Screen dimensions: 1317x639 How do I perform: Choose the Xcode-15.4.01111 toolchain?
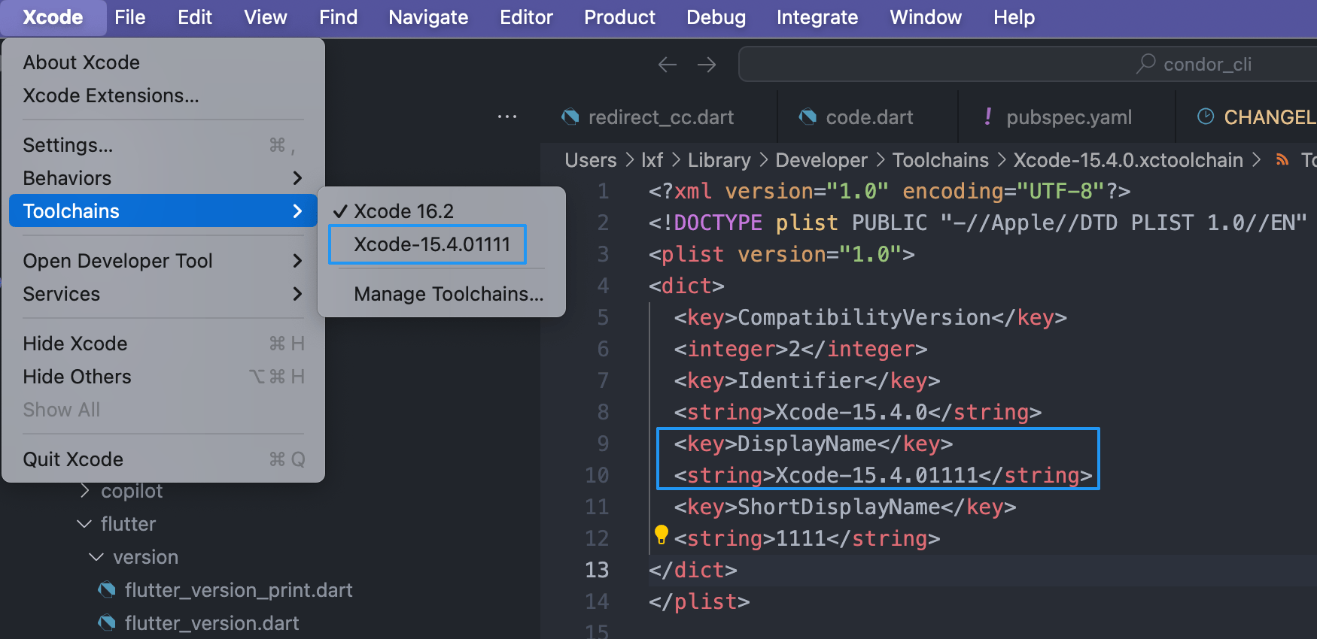432,244
